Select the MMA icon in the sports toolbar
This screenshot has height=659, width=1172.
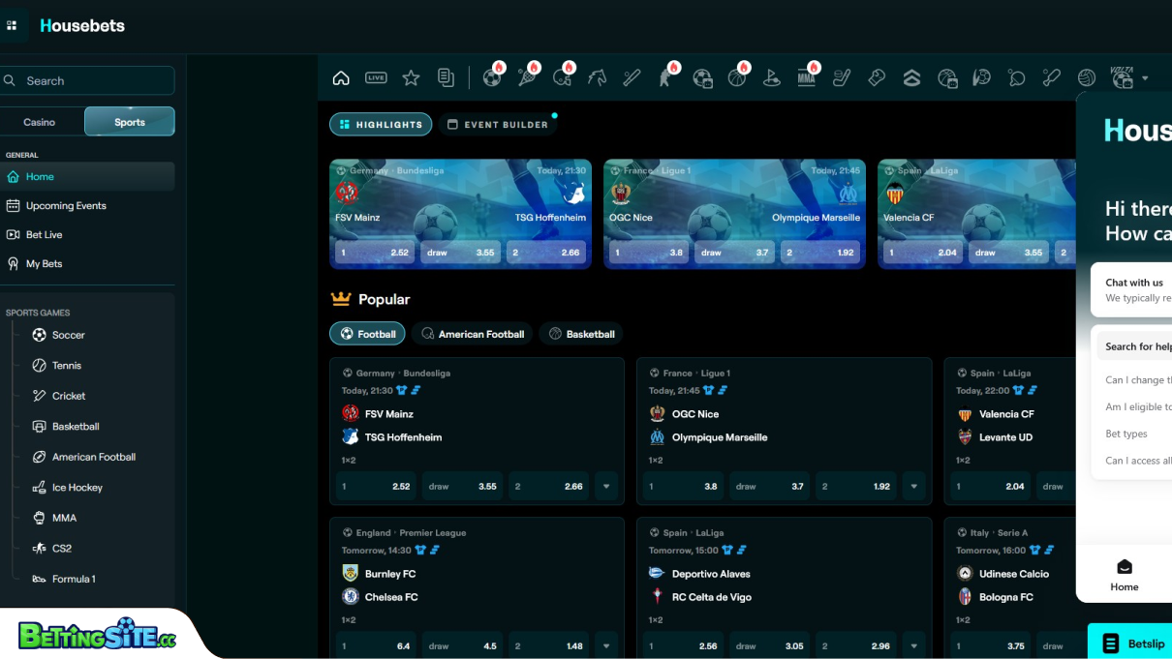(x=807, y=78)
